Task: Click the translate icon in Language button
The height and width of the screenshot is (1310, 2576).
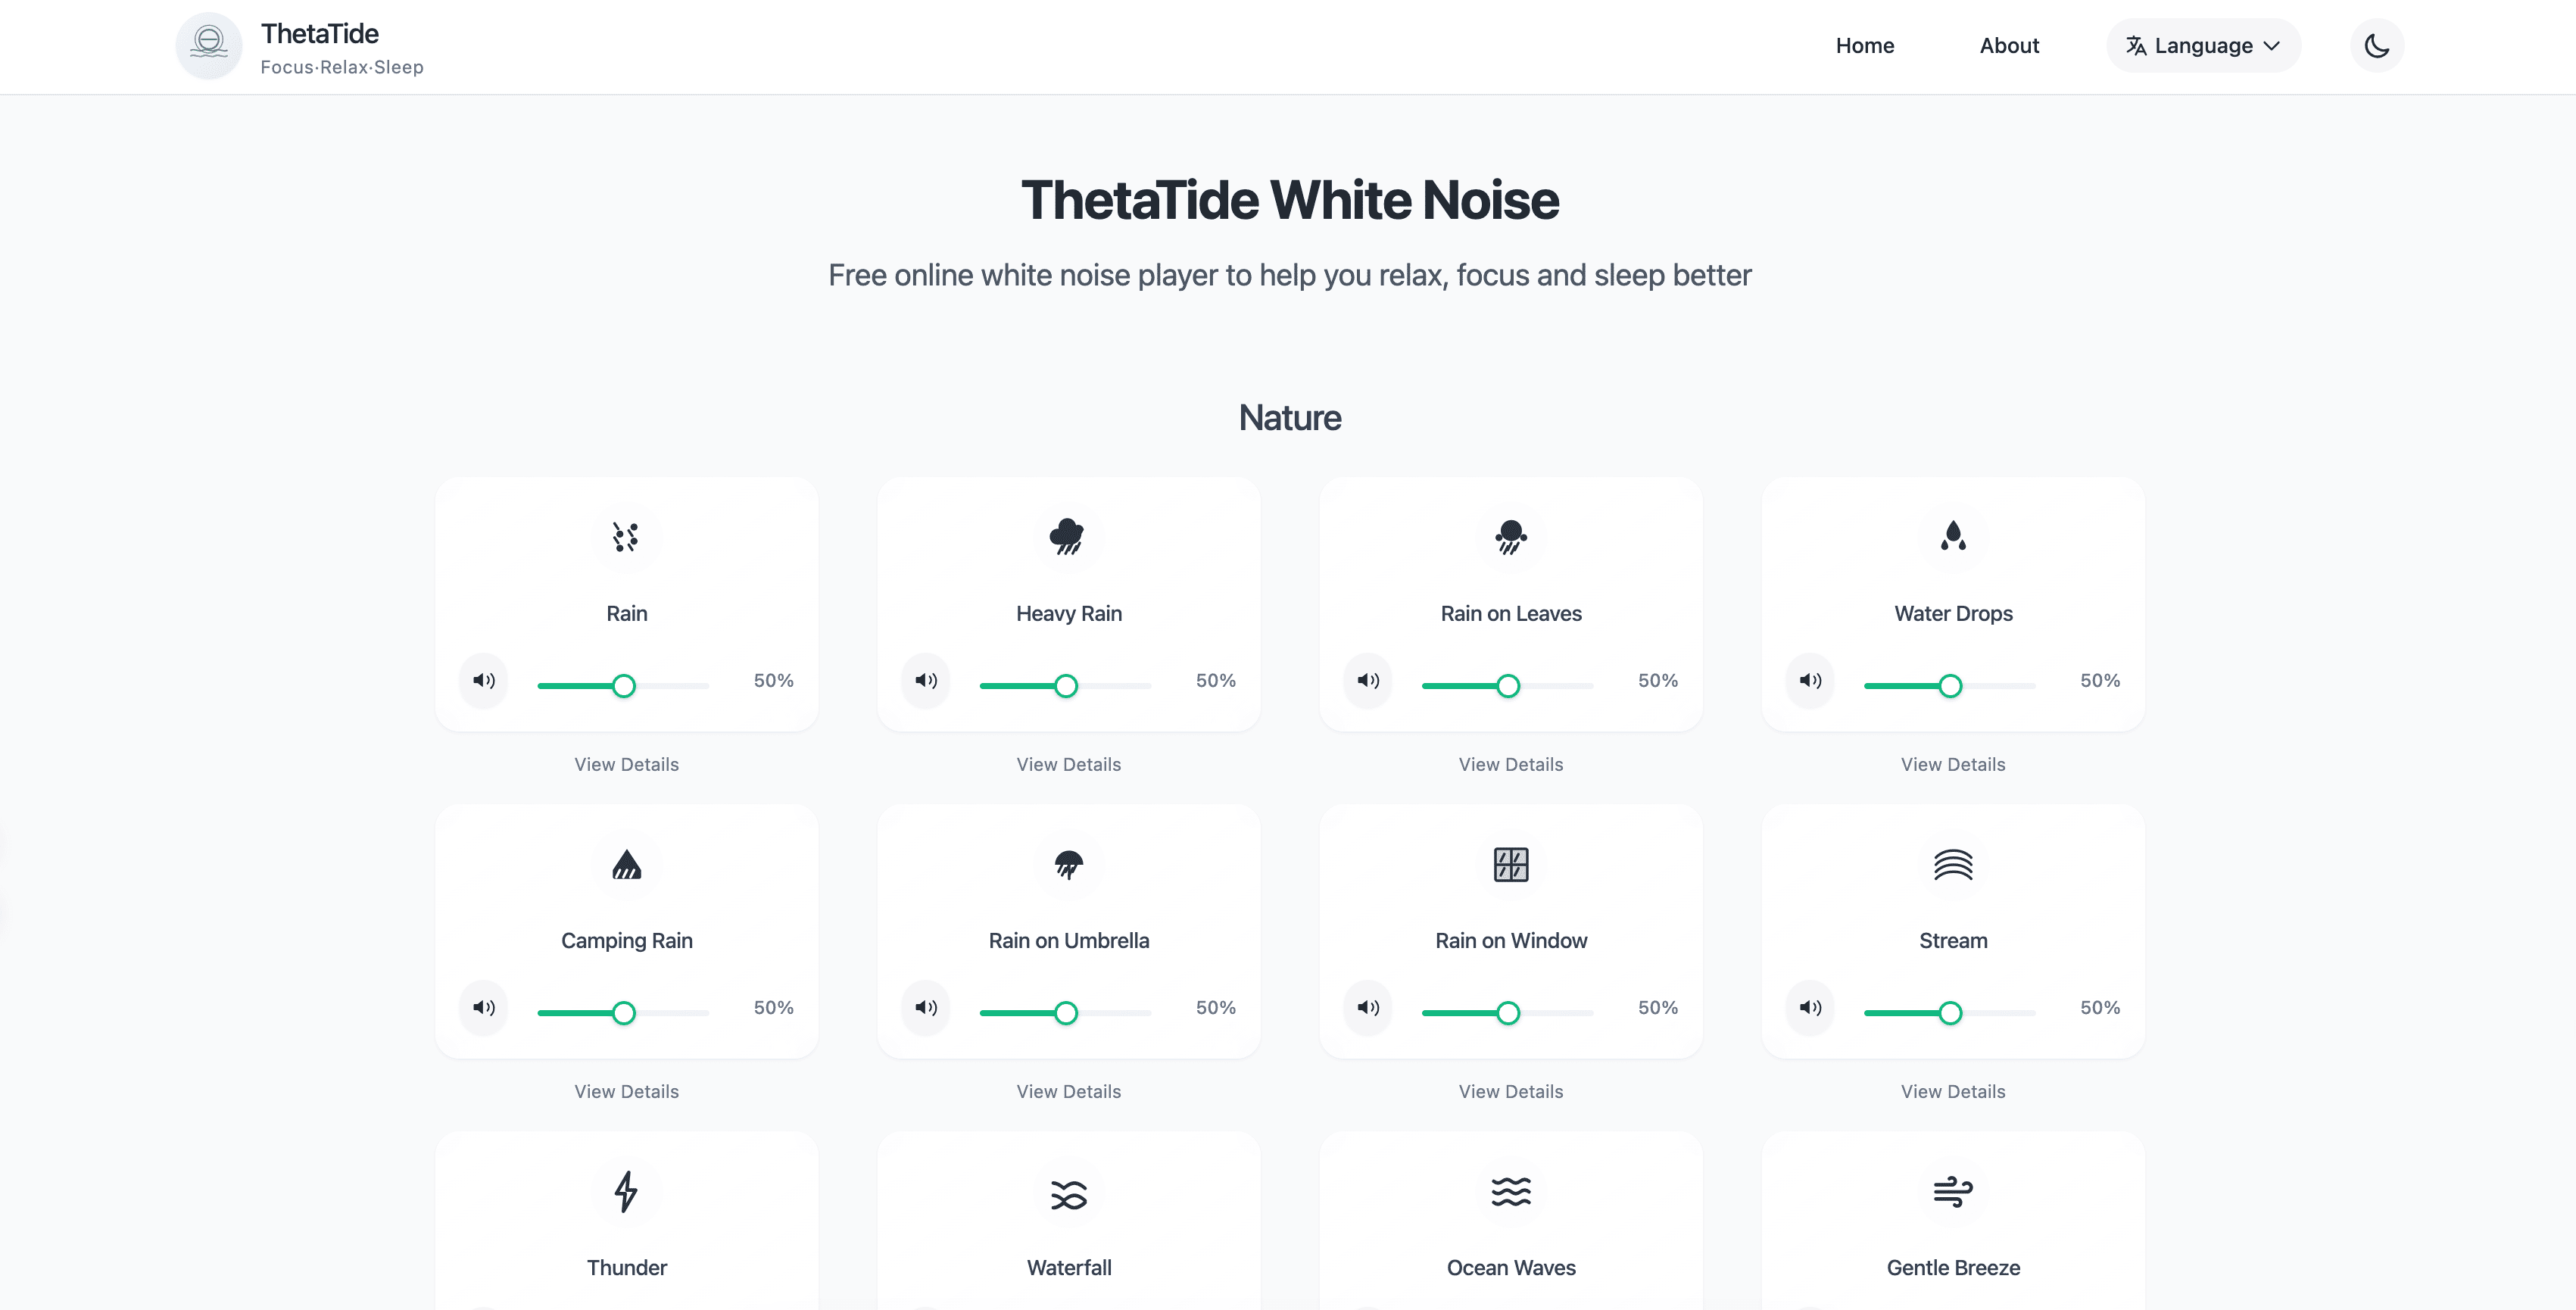Action: (2135, 46)
